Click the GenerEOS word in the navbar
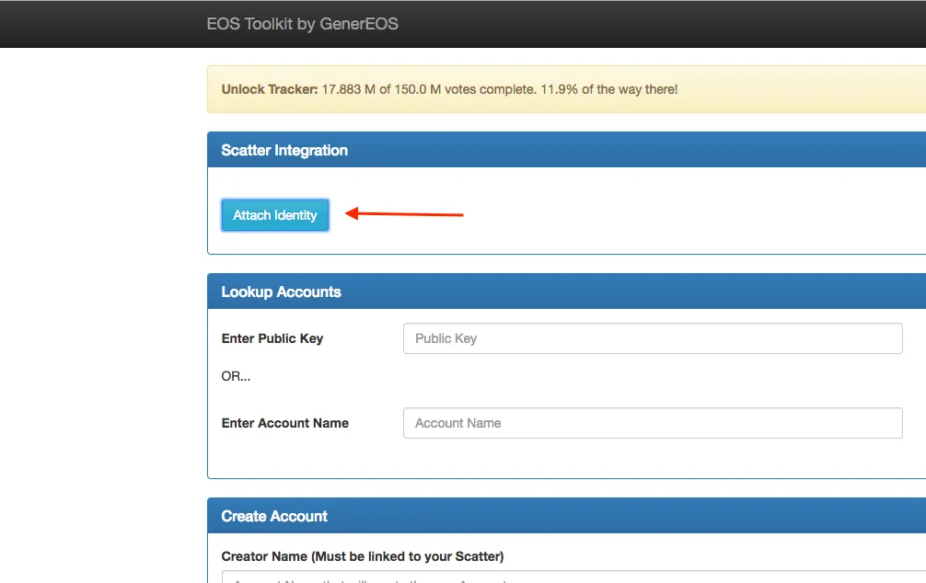 pyautogui.click(x=358, y=24)
